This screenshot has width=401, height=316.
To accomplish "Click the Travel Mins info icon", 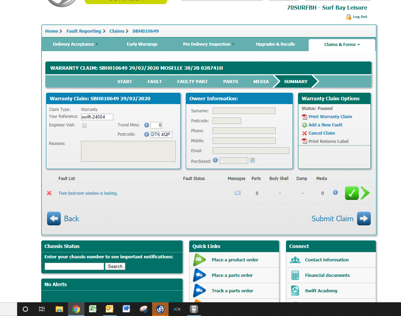I will tap(147, 125).
